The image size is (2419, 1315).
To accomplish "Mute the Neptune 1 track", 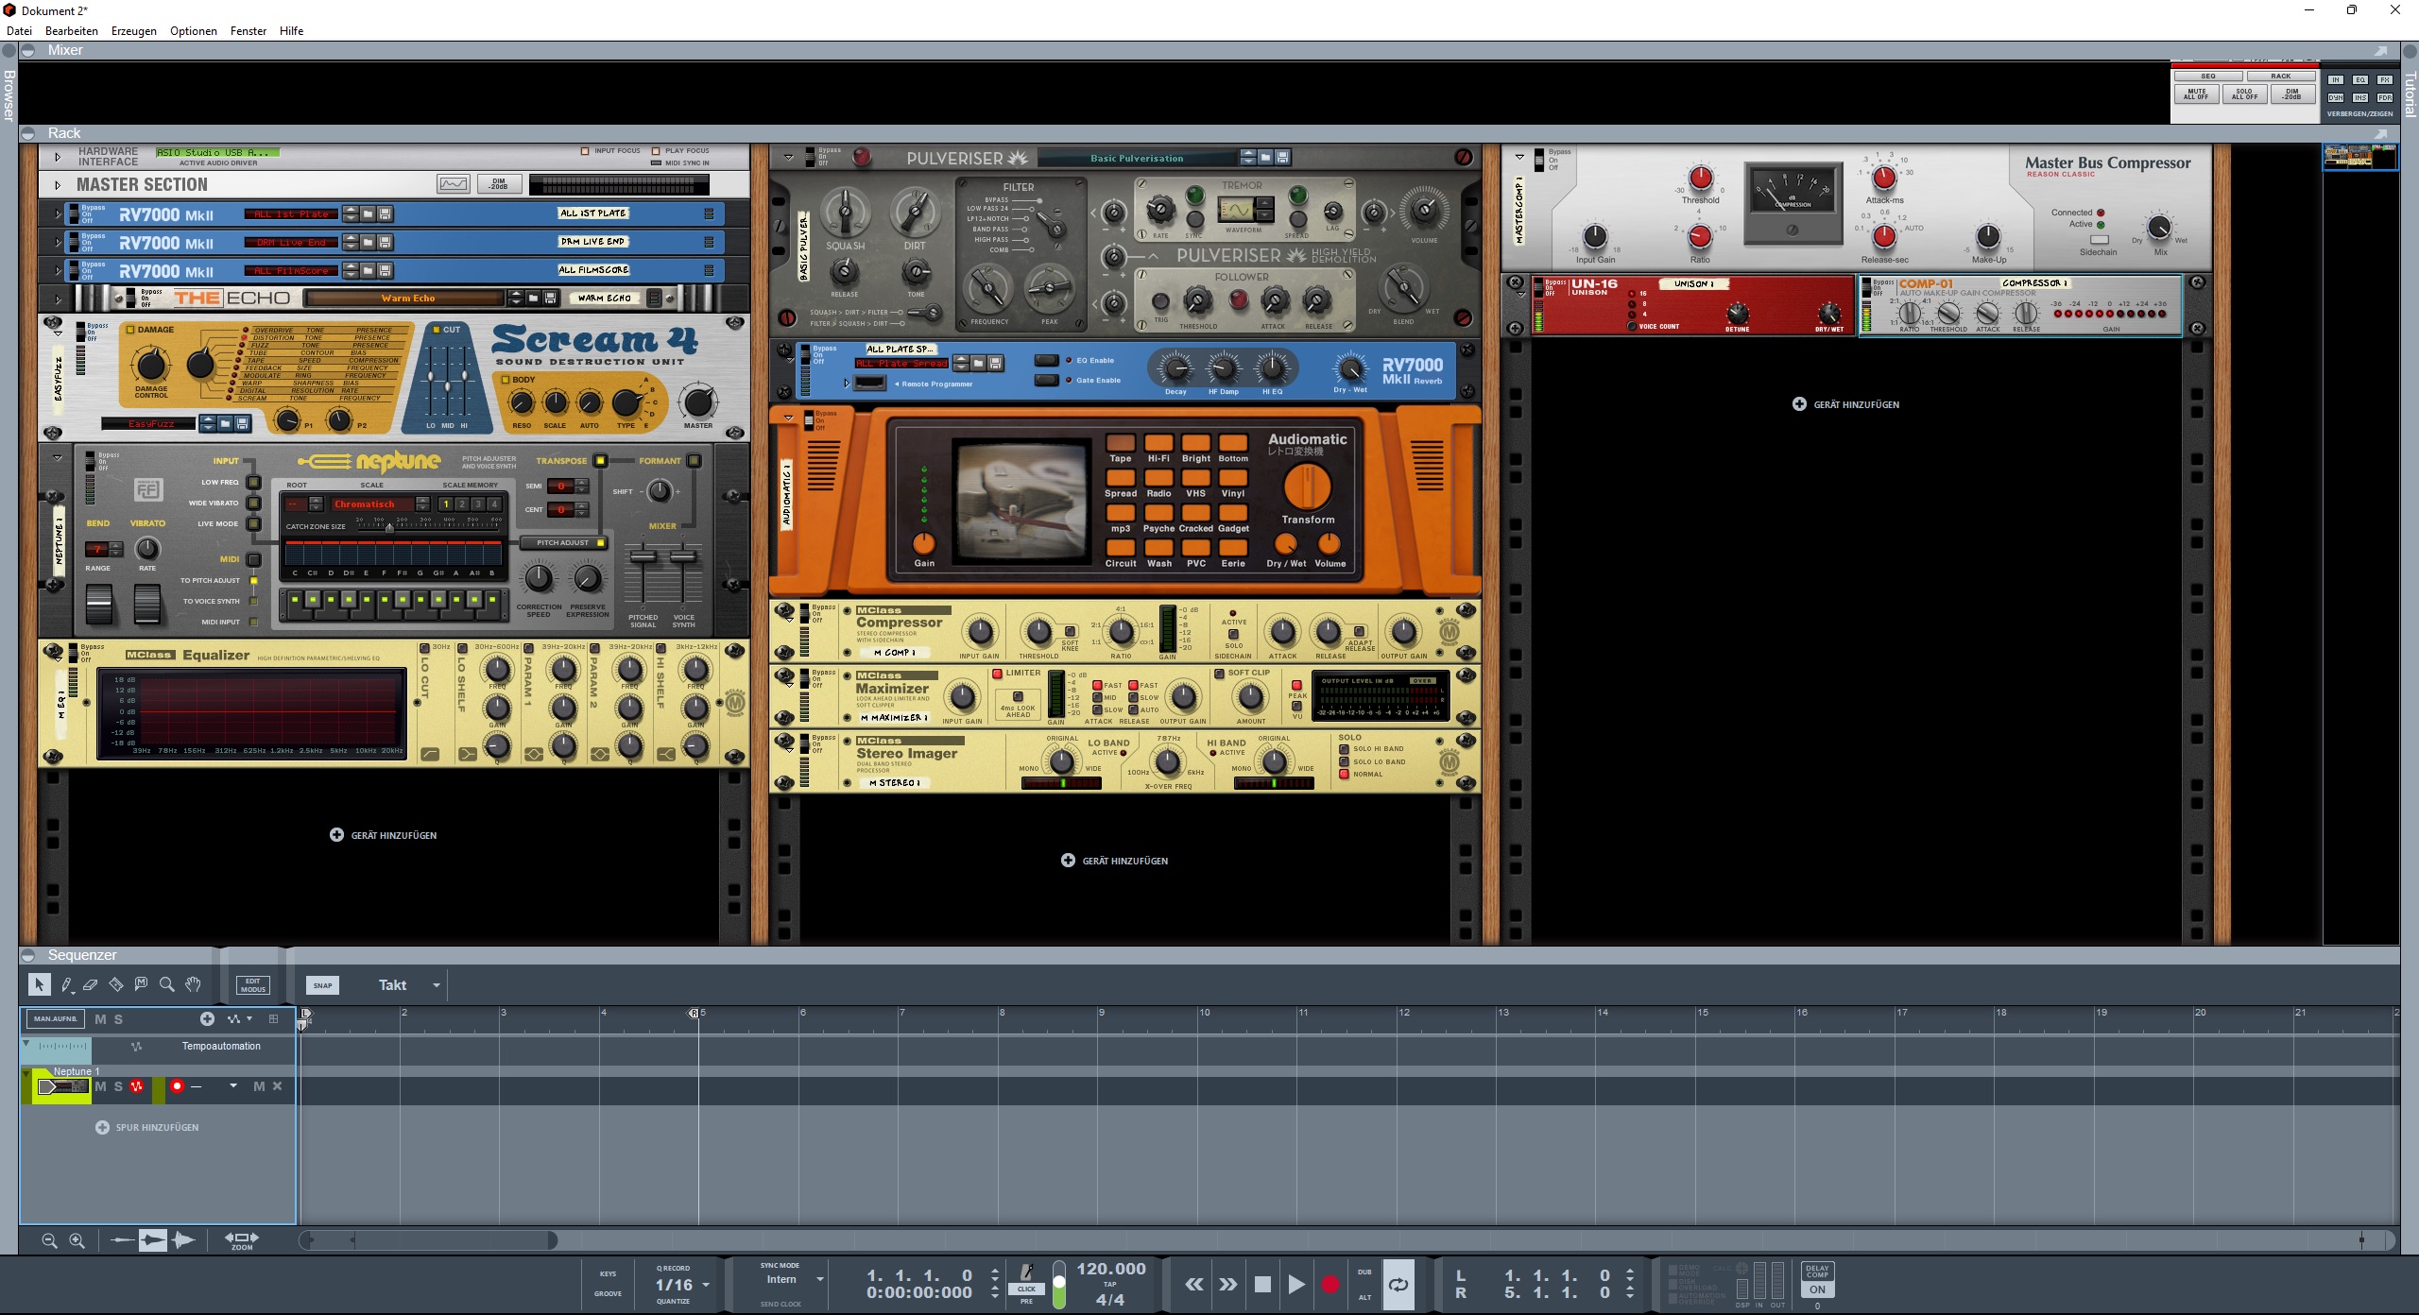I will [x=101, y=1086].
